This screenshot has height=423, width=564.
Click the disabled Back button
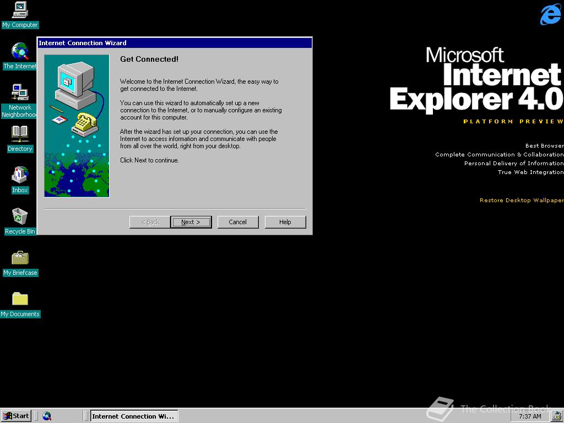coord(150,222)
